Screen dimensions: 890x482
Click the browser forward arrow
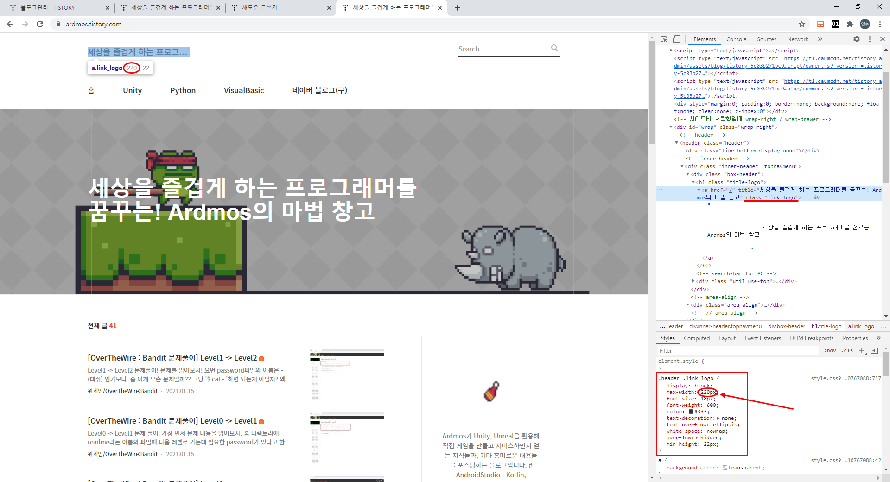click(25, 24)
